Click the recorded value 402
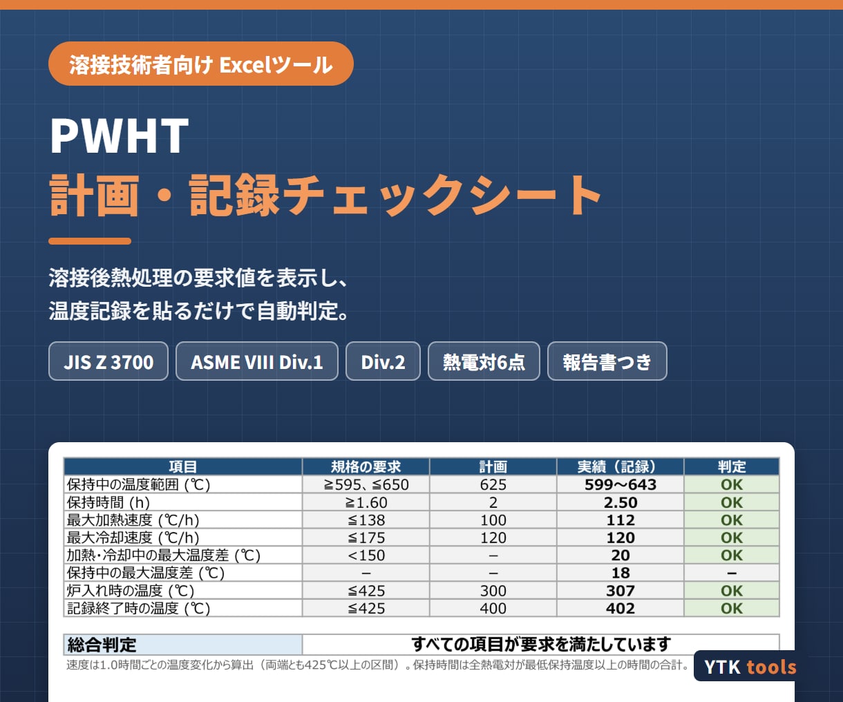 (621, 608)
